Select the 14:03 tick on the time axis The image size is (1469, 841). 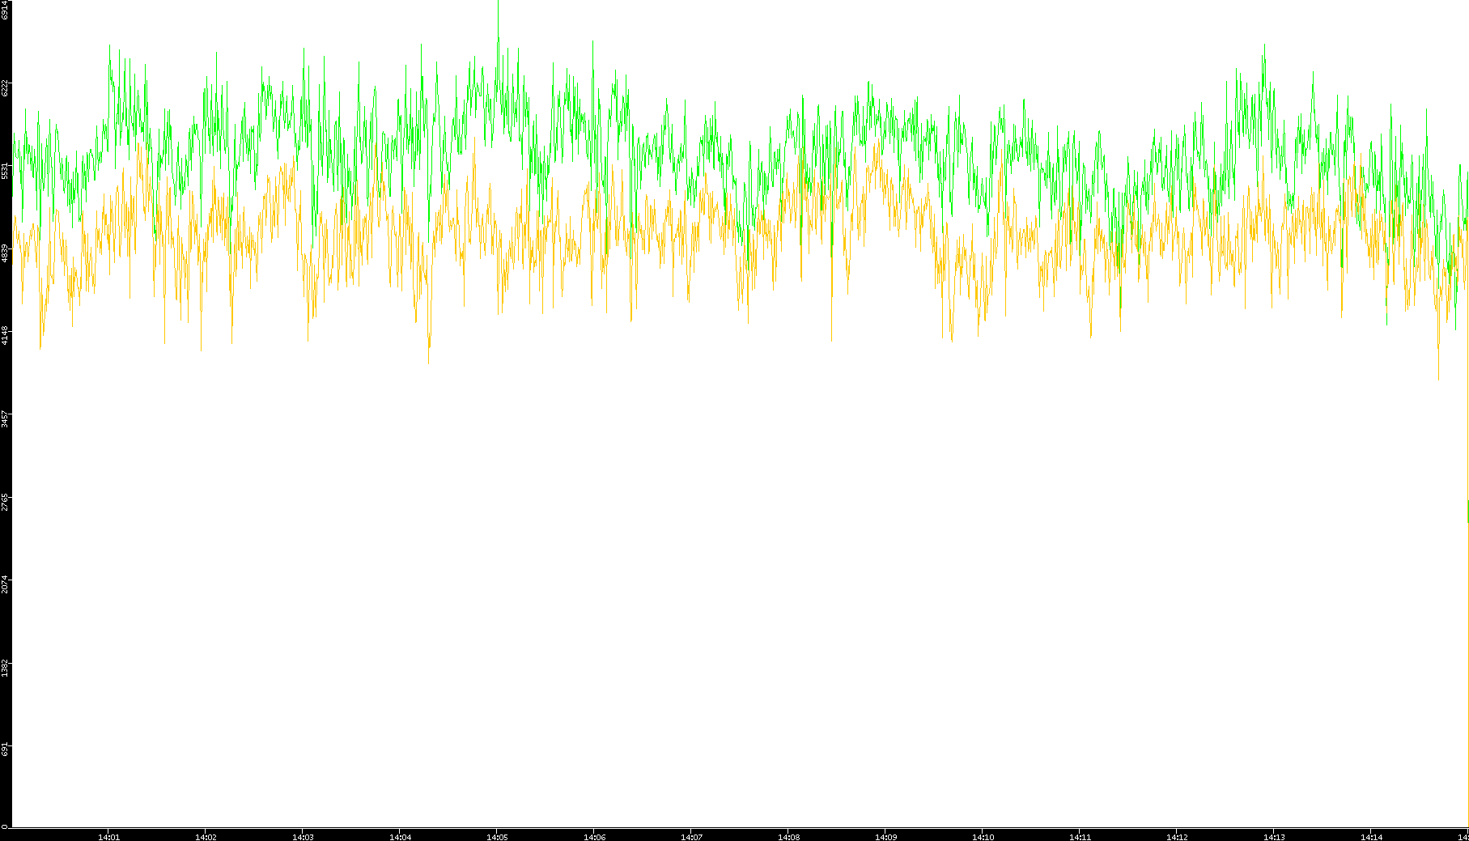click(303, 837)
